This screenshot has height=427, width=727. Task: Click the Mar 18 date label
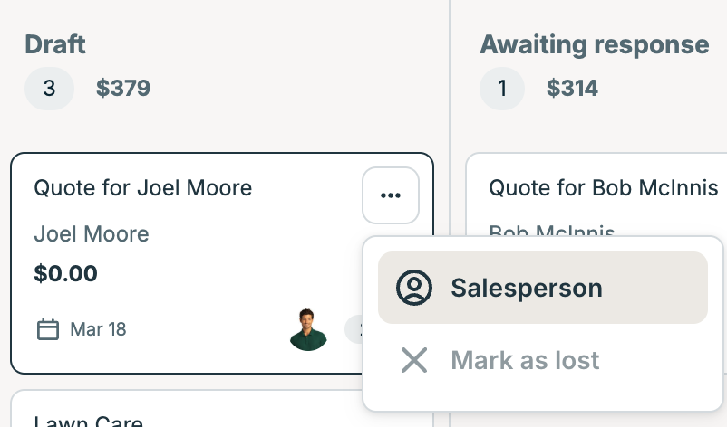98,329
